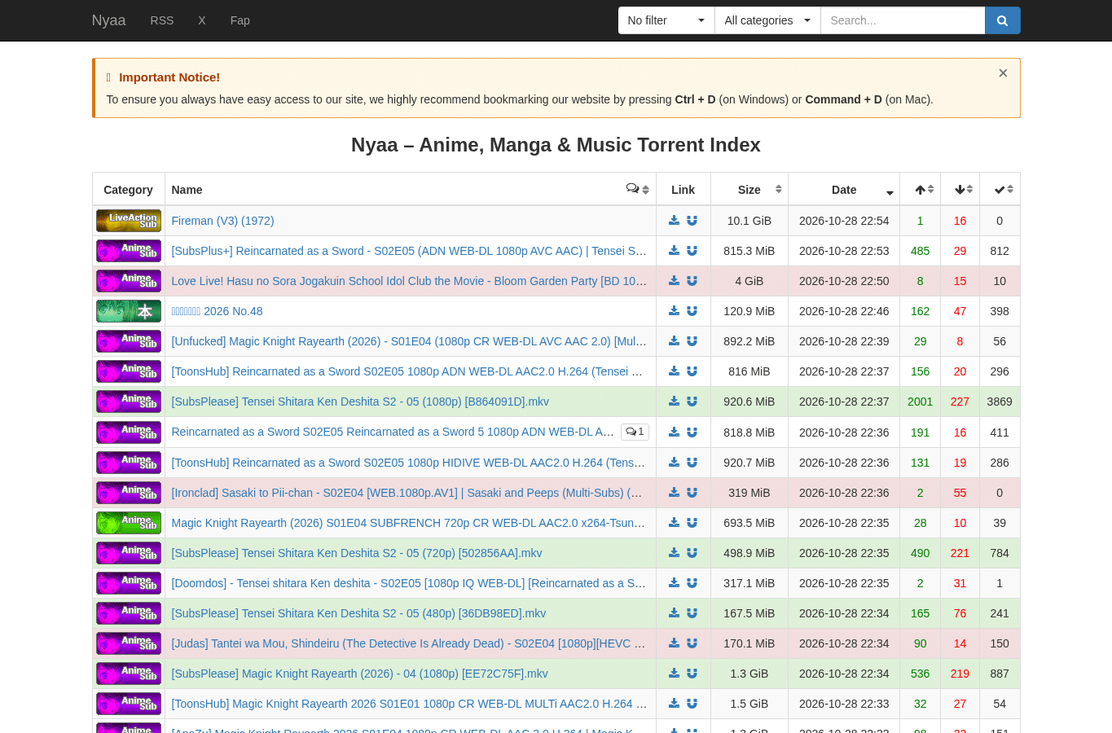Sort table by comments column

coord(638,189)
